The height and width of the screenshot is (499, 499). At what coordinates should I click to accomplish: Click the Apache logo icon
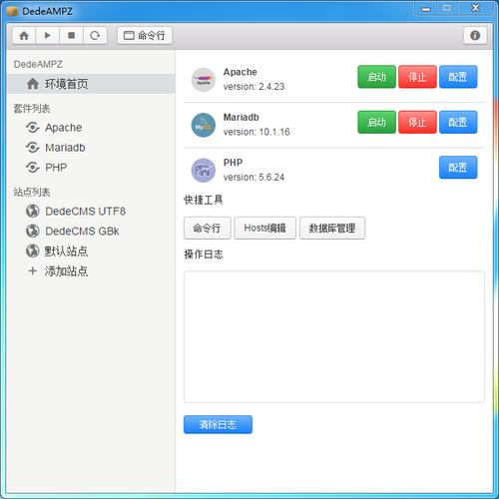pyautogui.click(x=204, y=80)
